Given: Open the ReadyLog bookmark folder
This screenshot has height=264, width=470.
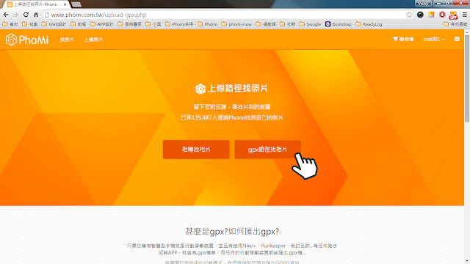Looking at the screenshot, I should click(x=369, y=24).
